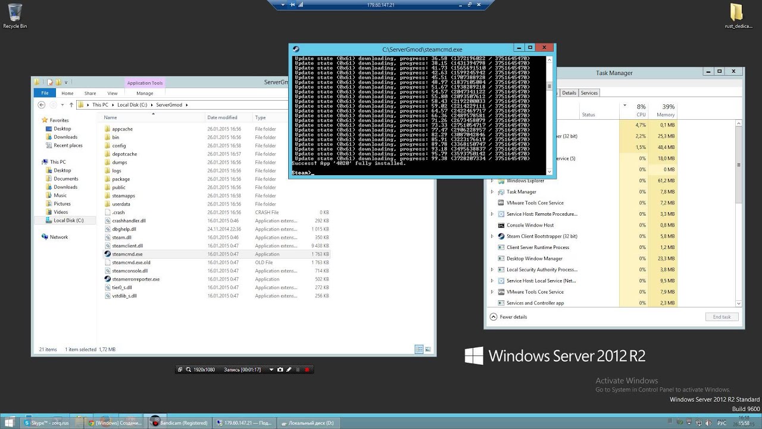Pause the Bandicam recording
The width and height of the screenshot is (762, 429).
tap(298, 369)
